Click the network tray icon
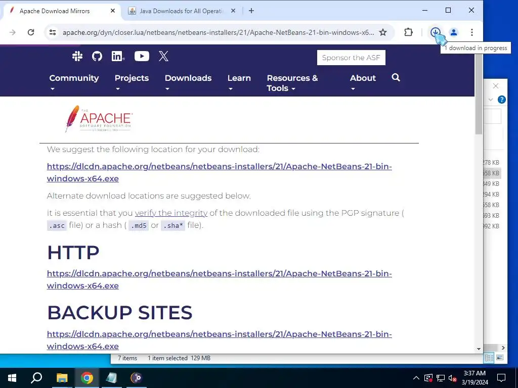The width and height of the screenshot is (518, 388). pyautogui.click(x=441, y=378)
